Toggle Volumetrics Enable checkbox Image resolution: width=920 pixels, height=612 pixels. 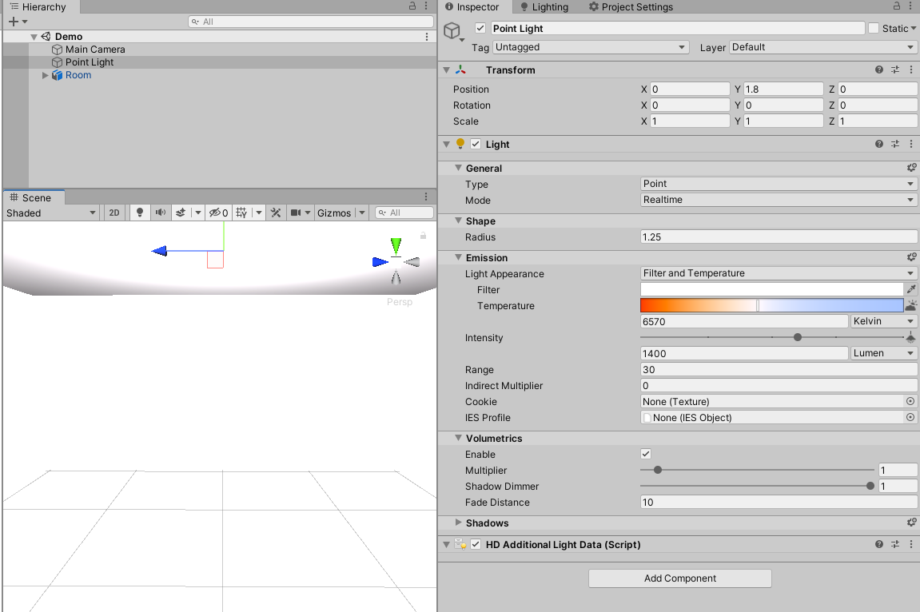[x=646, y=454]
